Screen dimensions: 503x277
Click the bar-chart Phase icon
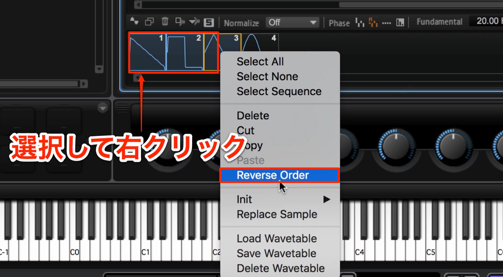[400, 23]
